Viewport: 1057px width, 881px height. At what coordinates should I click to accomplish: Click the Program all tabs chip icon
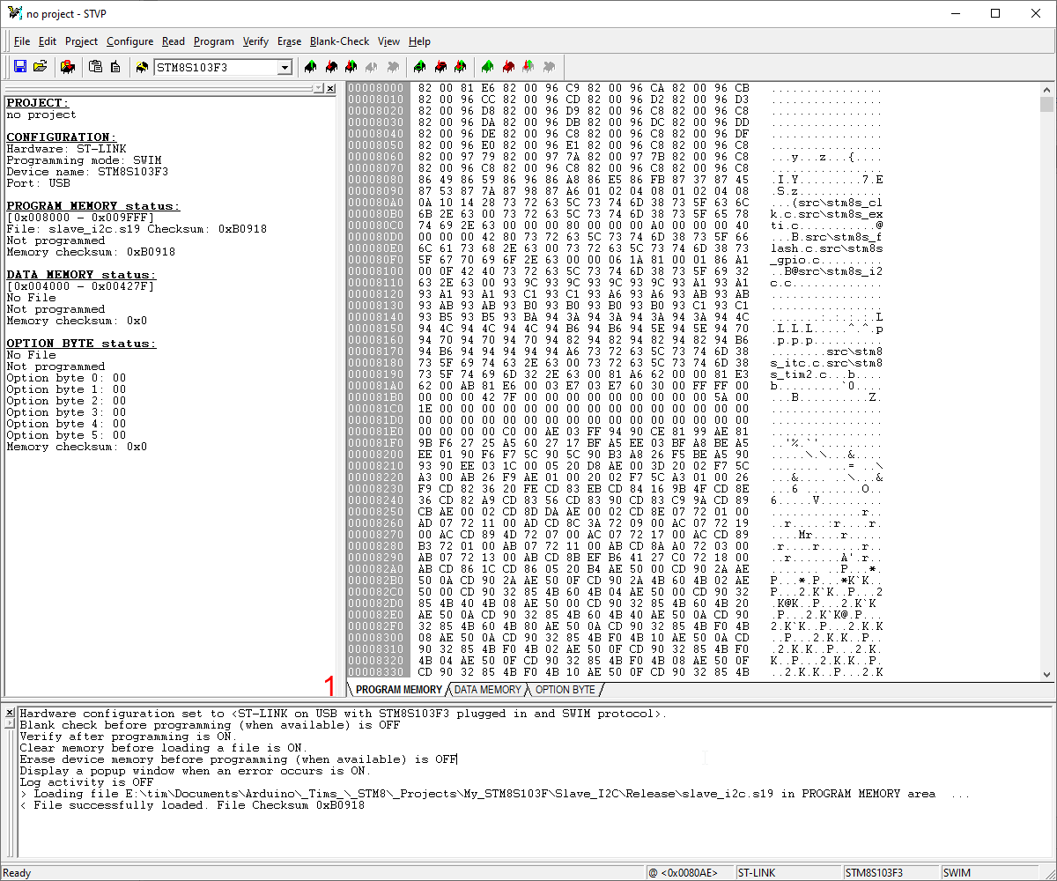coord(440,67)
